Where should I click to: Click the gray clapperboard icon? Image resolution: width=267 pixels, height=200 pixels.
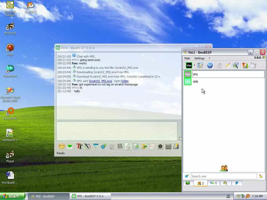click(168, 146)
